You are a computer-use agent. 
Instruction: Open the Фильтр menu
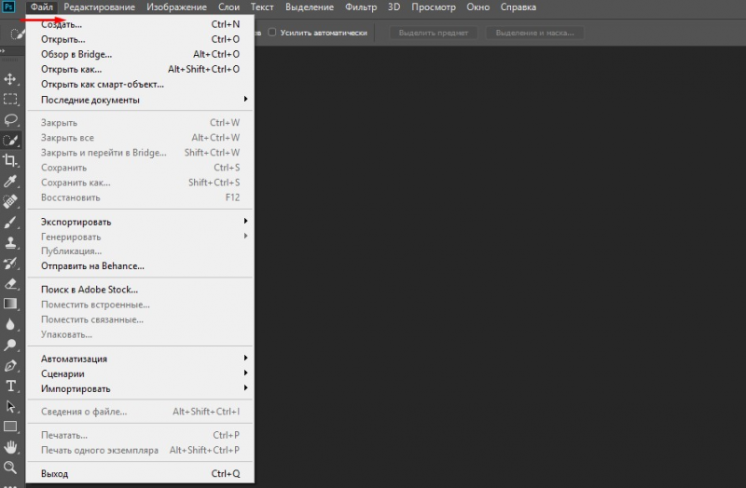361,7
